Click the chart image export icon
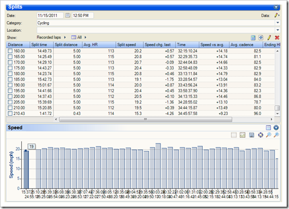This screenshot has width=289, height=209. pyautogui.click(x=242, y=135)
